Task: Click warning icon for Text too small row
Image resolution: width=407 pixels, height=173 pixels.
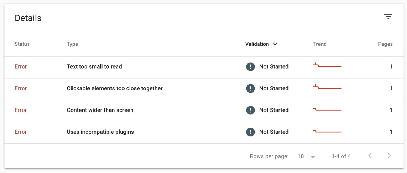Action: [250, 66]
